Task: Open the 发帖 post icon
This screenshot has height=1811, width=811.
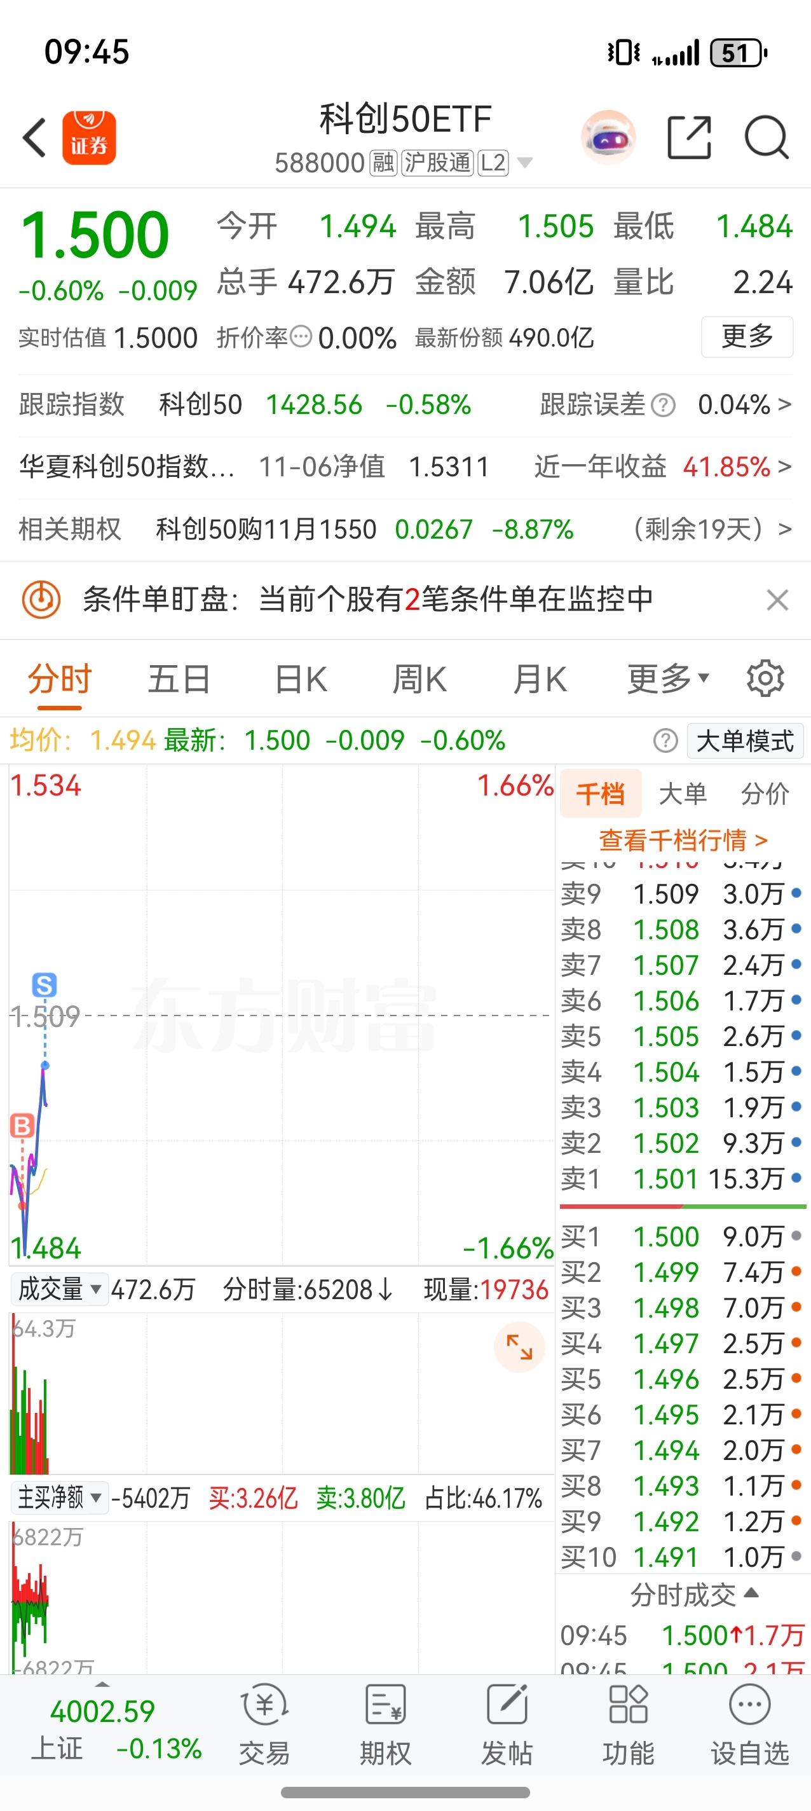Action: pos(507,1725)
